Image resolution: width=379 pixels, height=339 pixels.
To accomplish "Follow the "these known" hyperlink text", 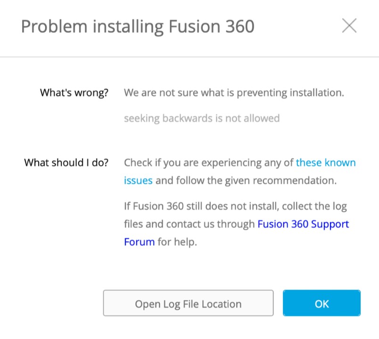I will (x=326, y=163).
